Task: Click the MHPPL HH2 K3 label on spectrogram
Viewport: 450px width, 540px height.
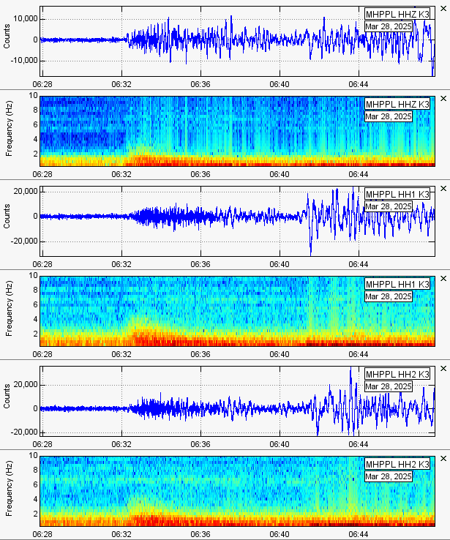Action: [x=397, y=465]
